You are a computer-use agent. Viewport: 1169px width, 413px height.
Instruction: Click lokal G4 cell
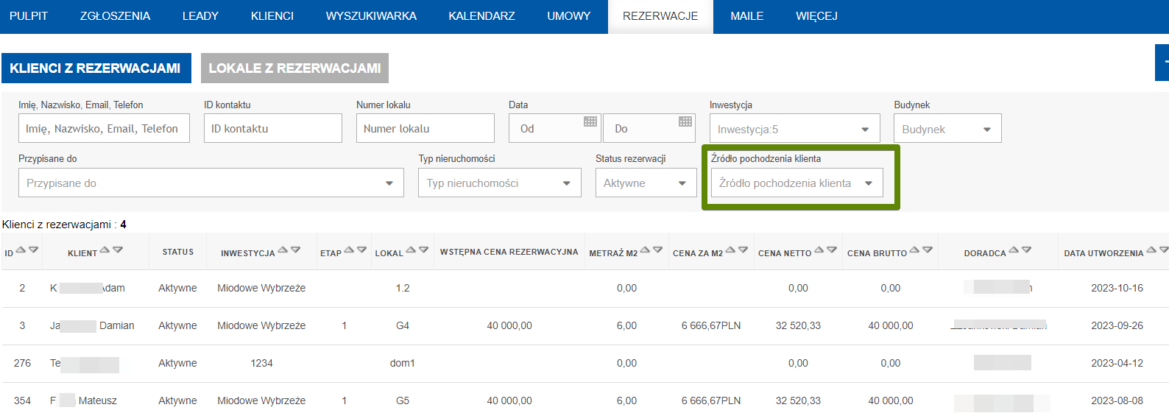click(x=403, y=325)
